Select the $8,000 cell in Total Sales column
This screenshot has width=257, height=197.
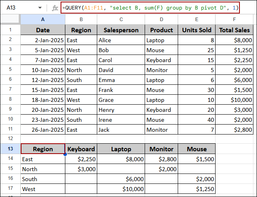point(234,40)
